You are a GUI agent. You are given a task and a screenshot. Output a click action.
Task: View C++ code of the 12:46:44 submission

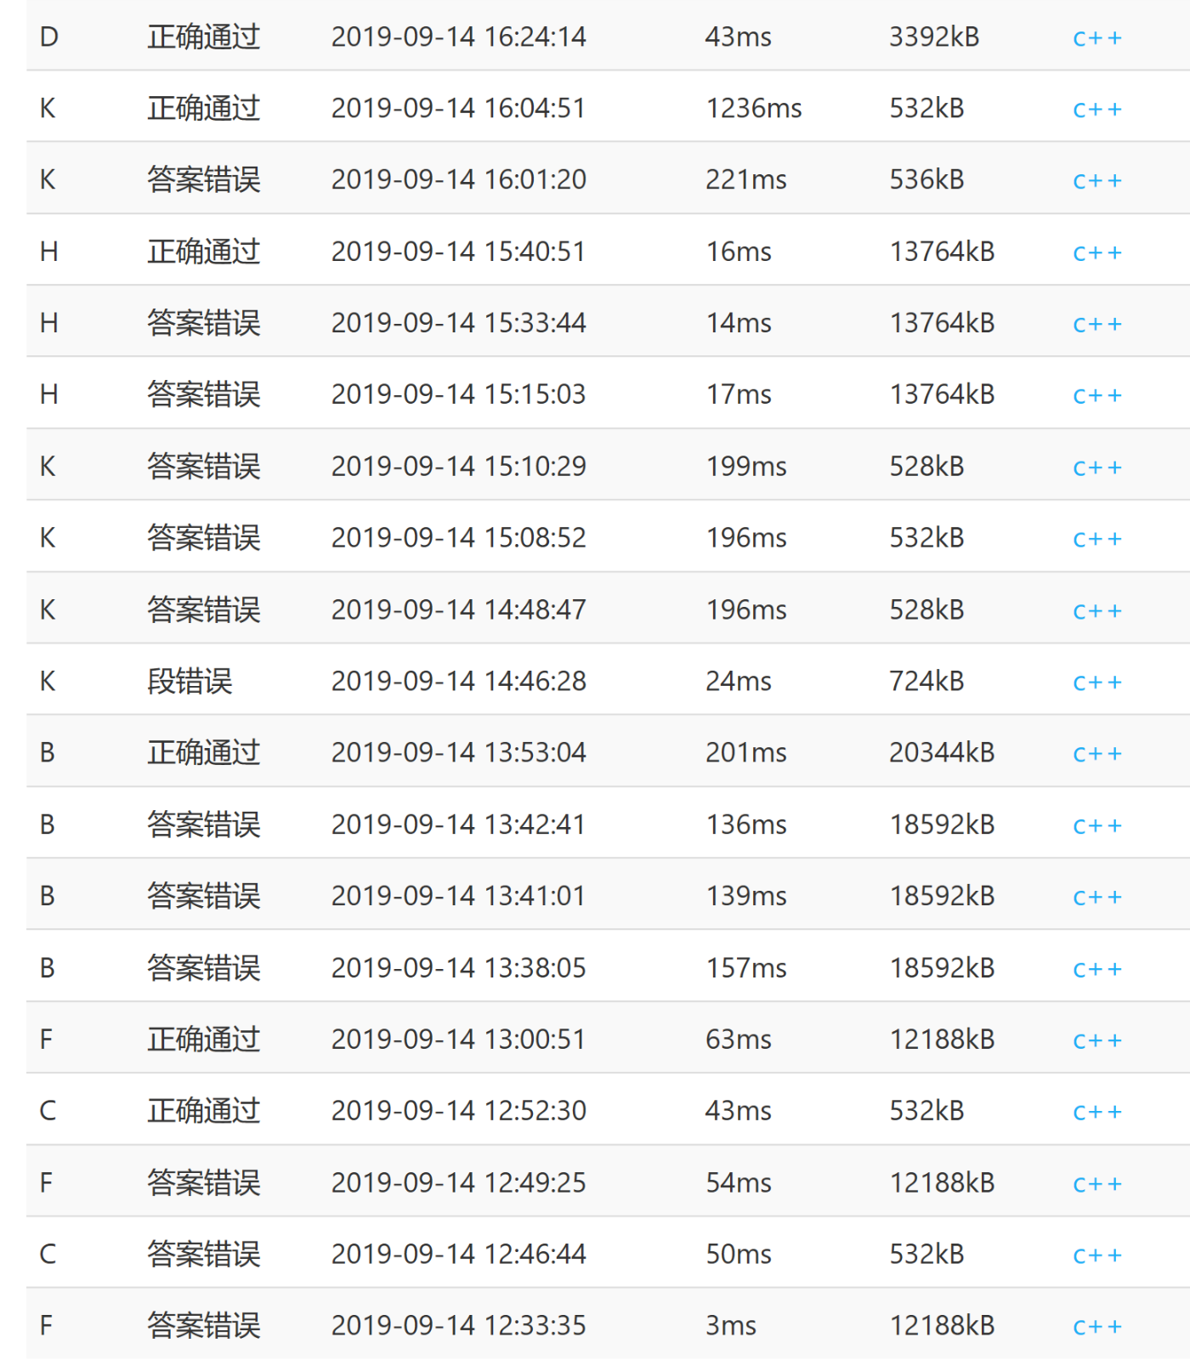[1096, 1255]
